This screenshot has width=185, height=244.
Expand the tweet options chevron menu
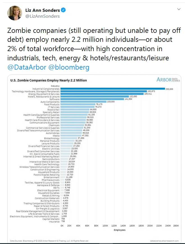(179, 9)
